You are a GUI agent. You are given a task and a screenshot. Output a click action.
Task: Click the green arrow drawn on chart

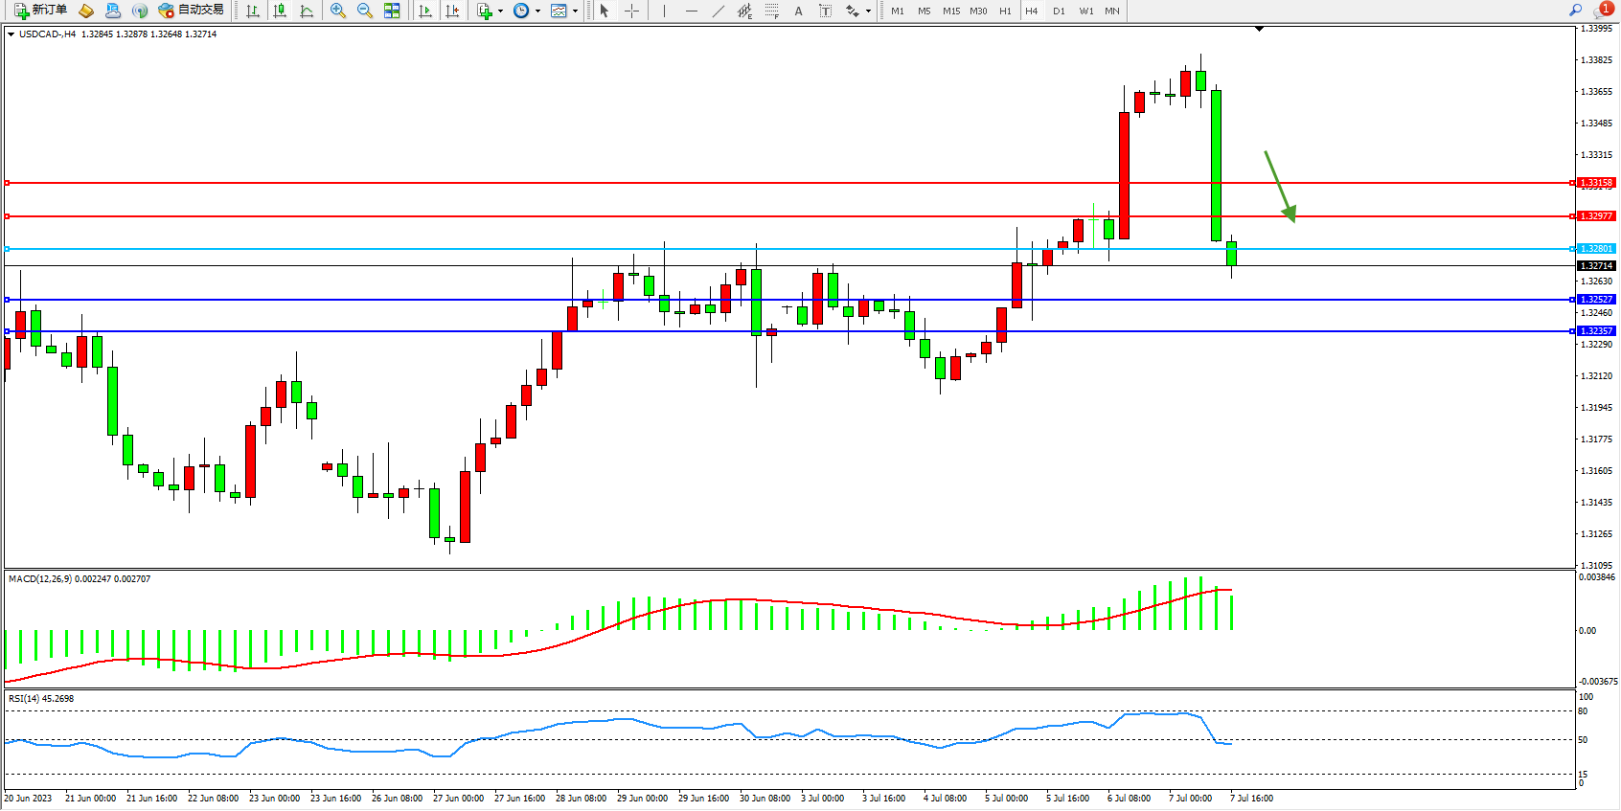coord(1280,187)
